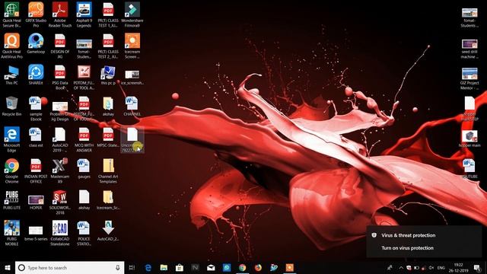Select the Microsoft Edge desktop shortcut
The width and height of the screenshot is (487, 274).
pyautogui.click(x=12, y=139)
